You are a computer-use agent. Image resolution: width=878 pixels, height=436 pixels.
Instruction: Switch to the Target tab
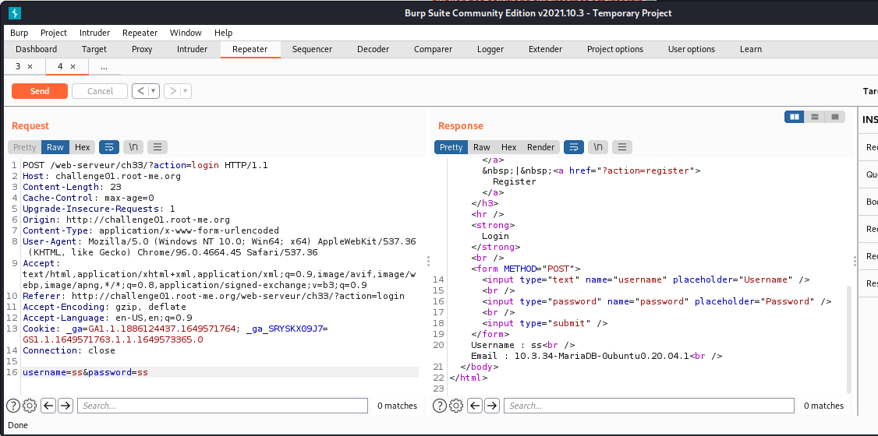coord(94,49)
